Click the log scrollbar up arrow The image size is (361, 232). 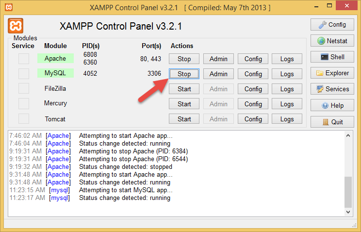(348, 135)
